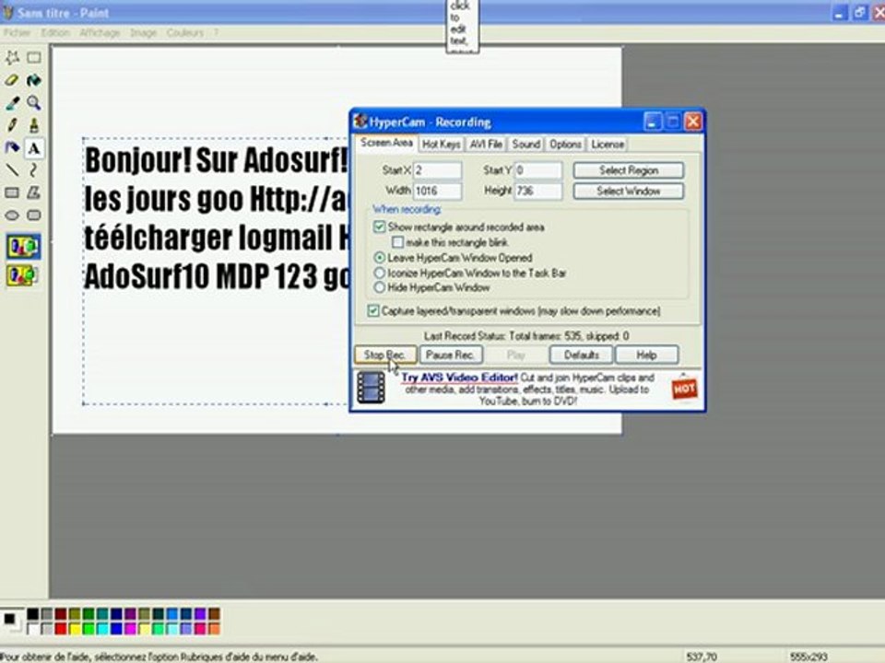Screen dimensions: 885x663
Task: Open the Couleurs menu
Action: (x=184, y=33)
